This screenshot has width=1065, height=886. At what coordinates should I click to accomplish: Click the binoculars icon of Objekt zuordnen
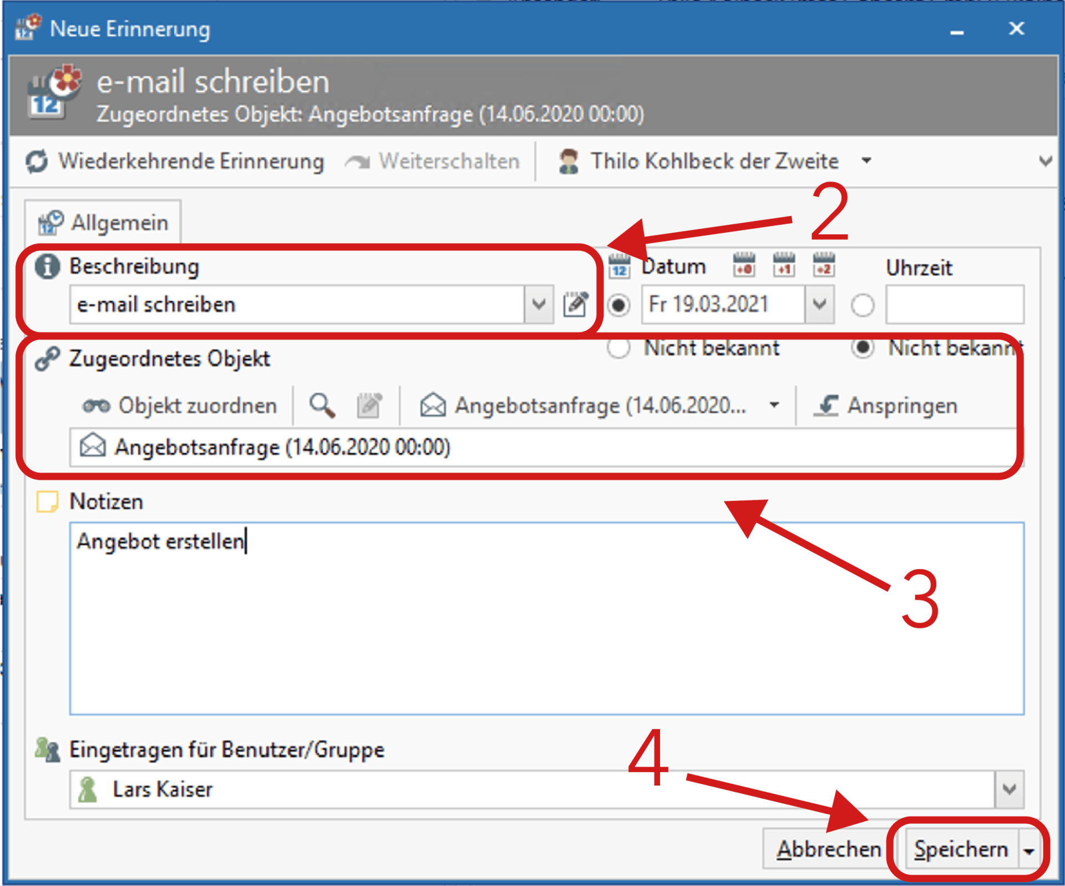(x=96, y=406)
